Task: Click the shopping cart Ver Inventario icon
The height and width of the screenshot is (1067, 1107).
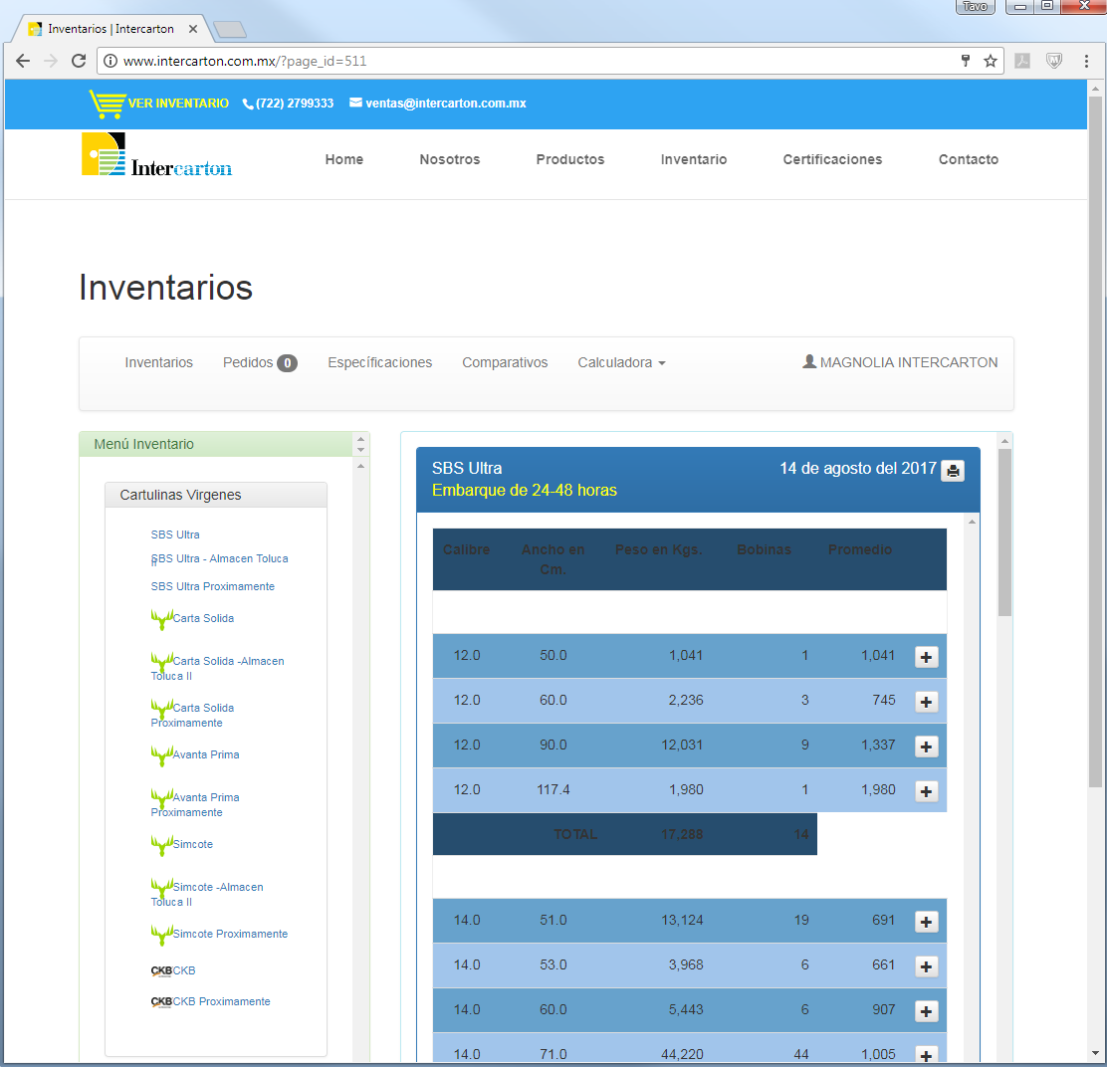Action: pos(107,104)
